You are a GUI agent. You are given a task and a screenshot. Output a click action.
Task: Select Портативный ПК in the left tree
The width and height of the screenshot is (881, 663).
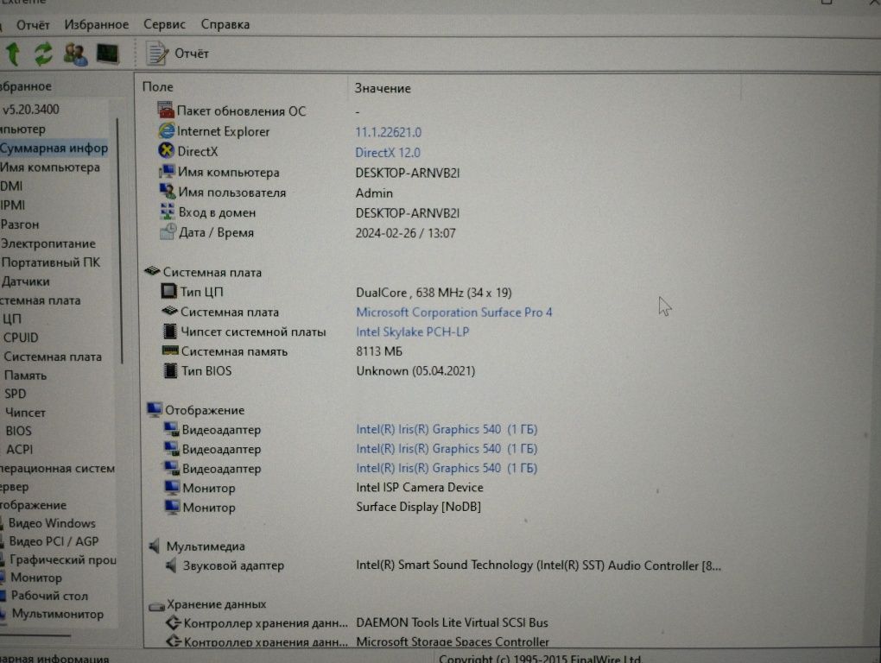(51, 262)
